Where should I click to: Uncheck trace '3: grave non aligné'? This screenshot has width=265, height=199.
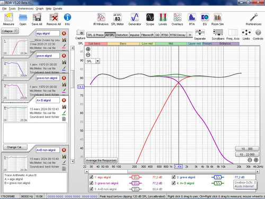click(x=91, y=183)
